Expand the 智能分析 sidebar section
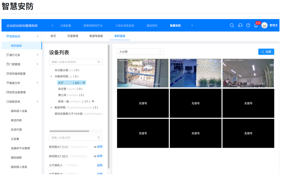This screenshot has height=179, width=284. click(38, 83)
